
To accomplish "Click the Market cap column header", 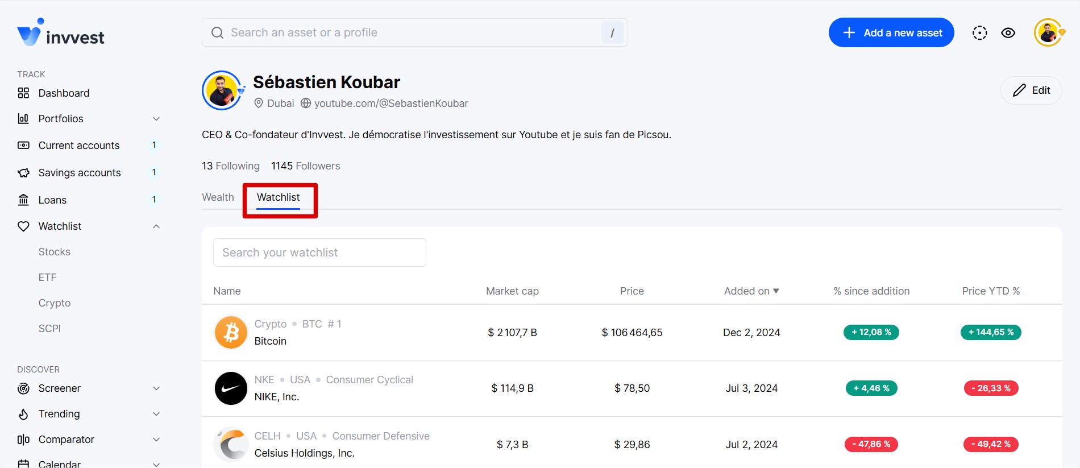I will (512, 291).
